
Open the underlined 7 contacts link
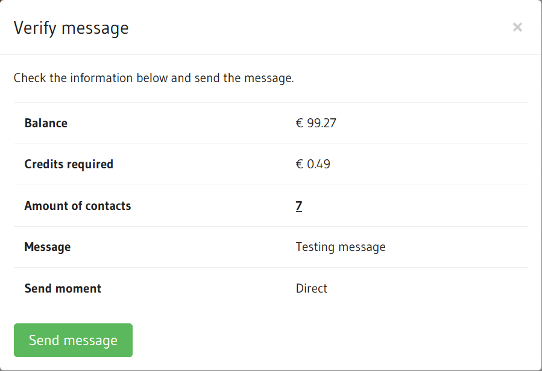coord(299,206)
